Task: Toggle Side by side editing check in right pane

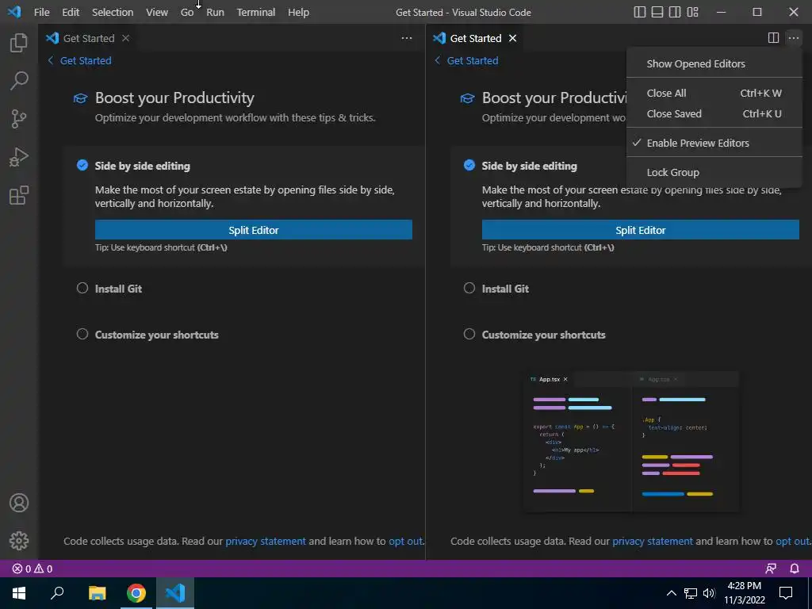Action: click(x=469, y=165)
